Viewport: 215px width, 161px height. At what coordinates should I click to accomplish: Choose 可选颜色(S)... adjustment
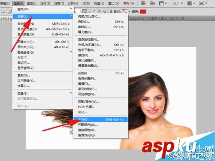[100, 94]
